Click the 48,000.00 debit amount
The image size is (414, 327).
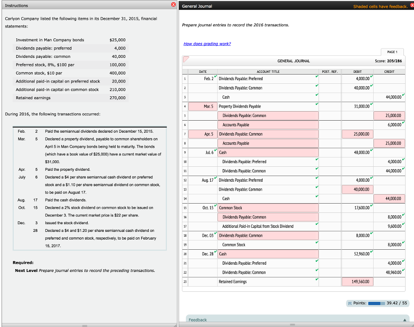coord(357,153)
